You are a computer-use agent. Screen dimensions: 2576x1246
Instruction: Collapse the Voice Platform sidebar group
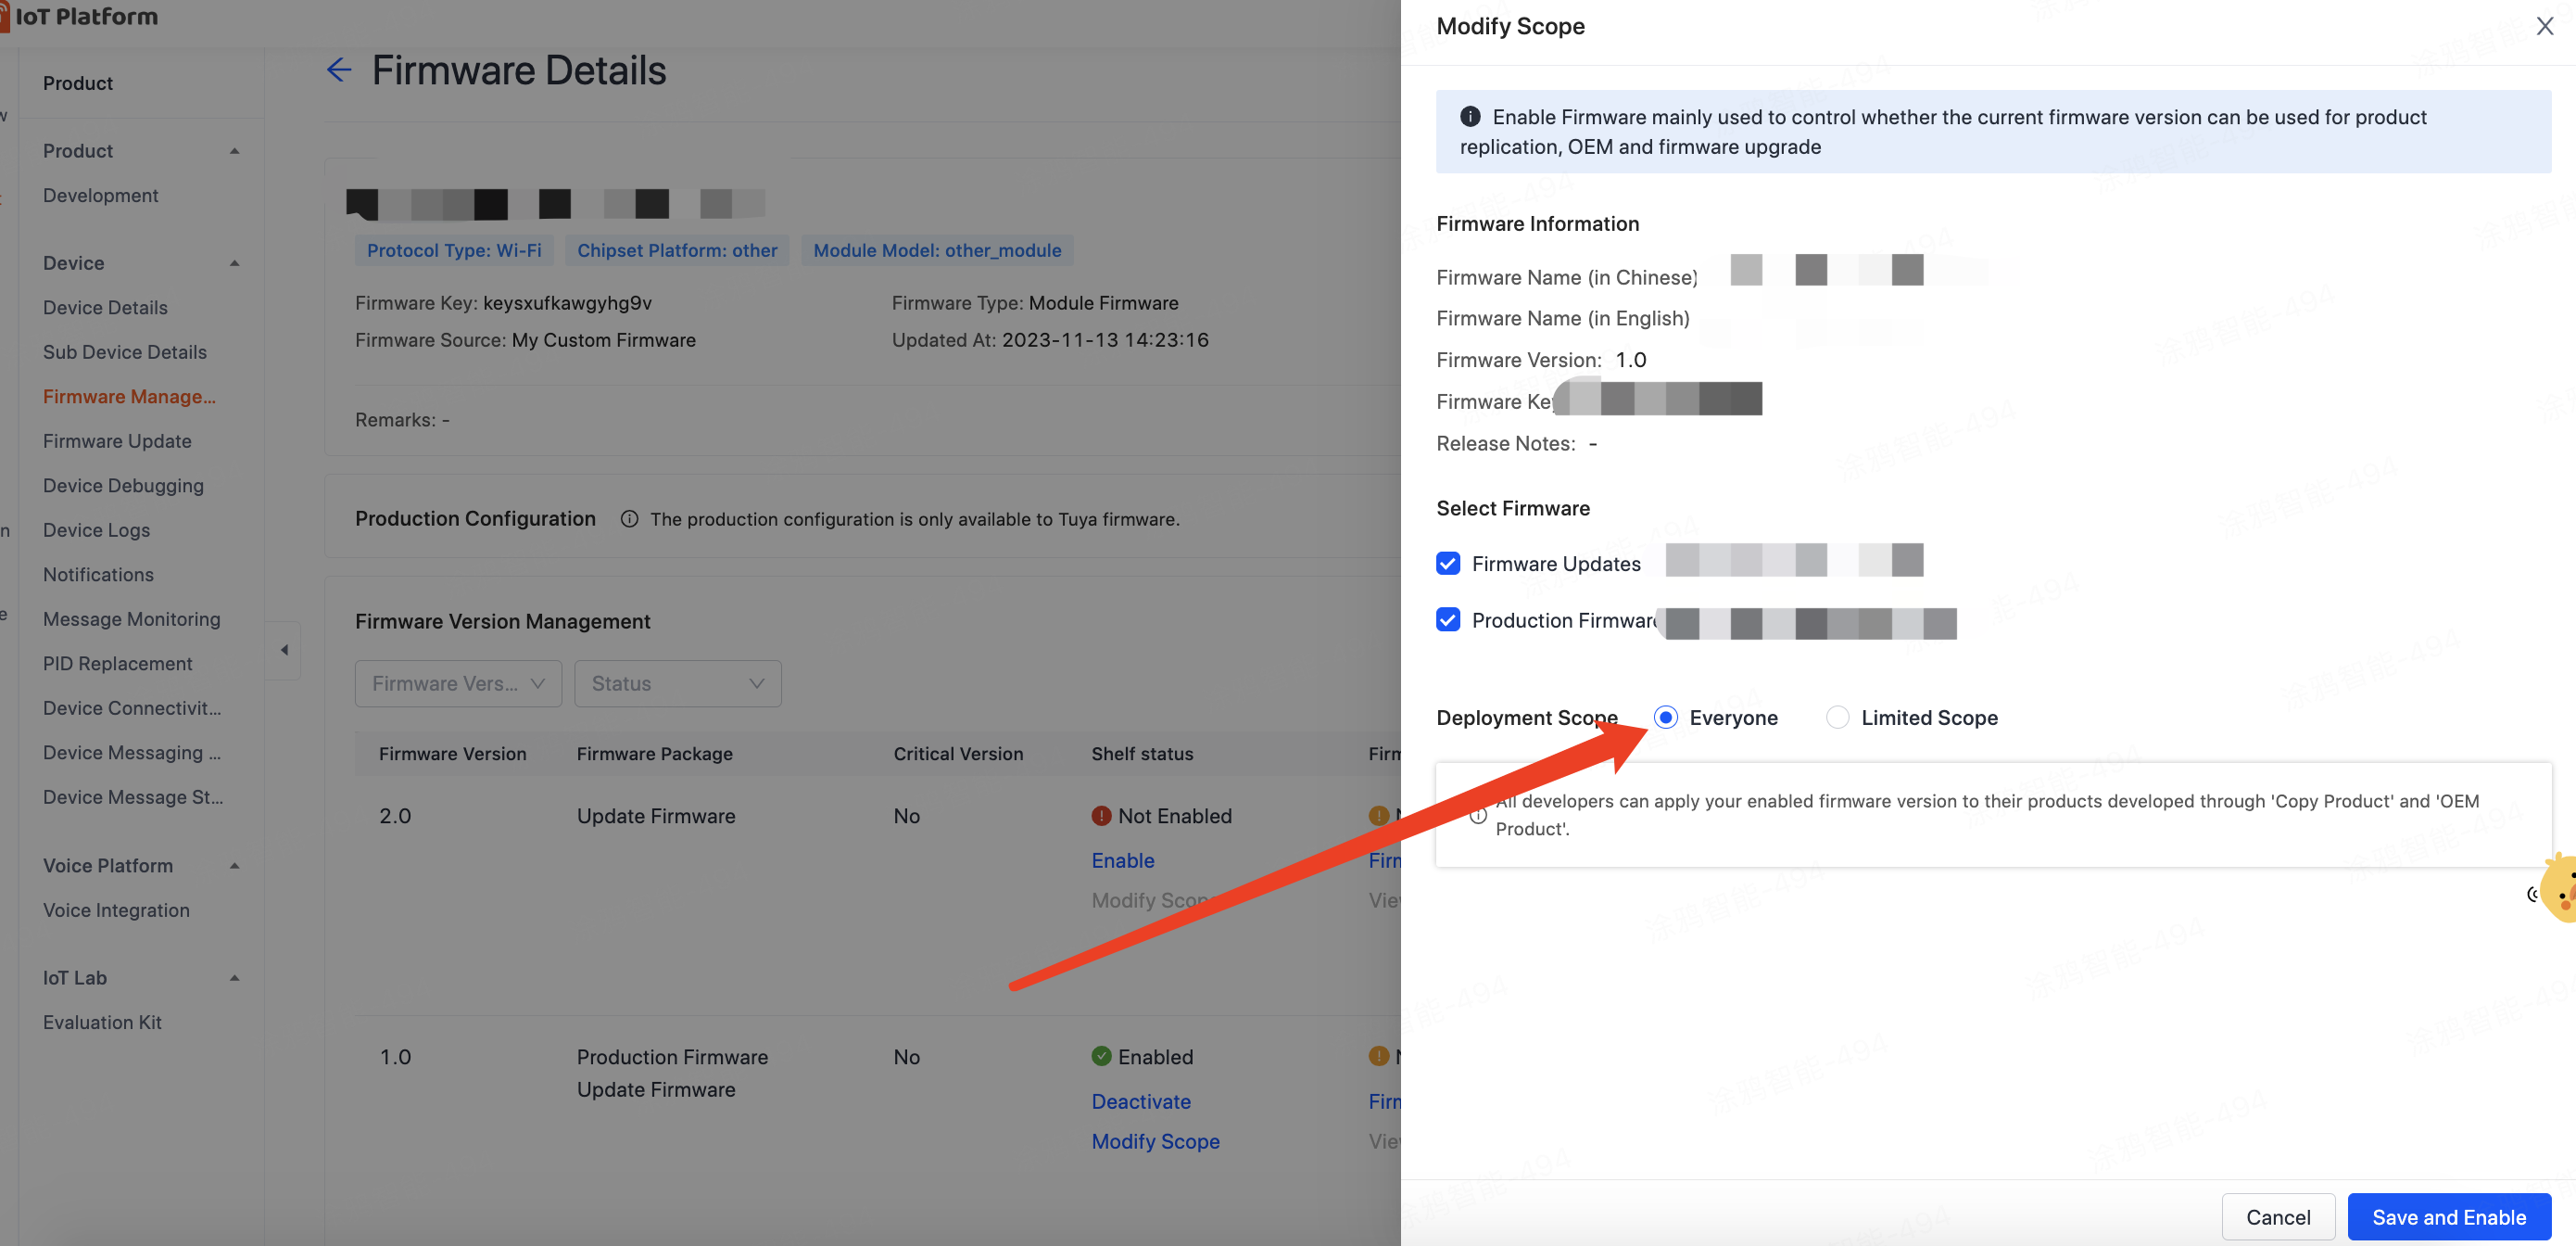(x=235, y=866)
